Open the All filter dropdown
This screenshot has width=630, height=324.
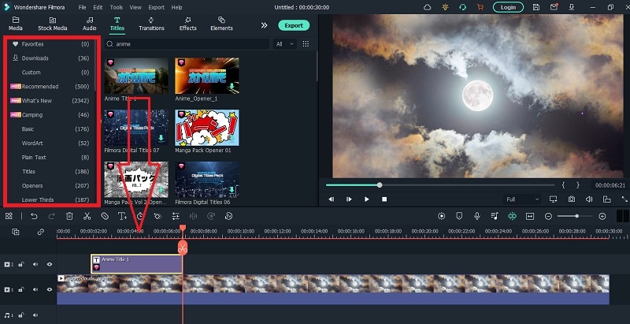coord(285,44)
